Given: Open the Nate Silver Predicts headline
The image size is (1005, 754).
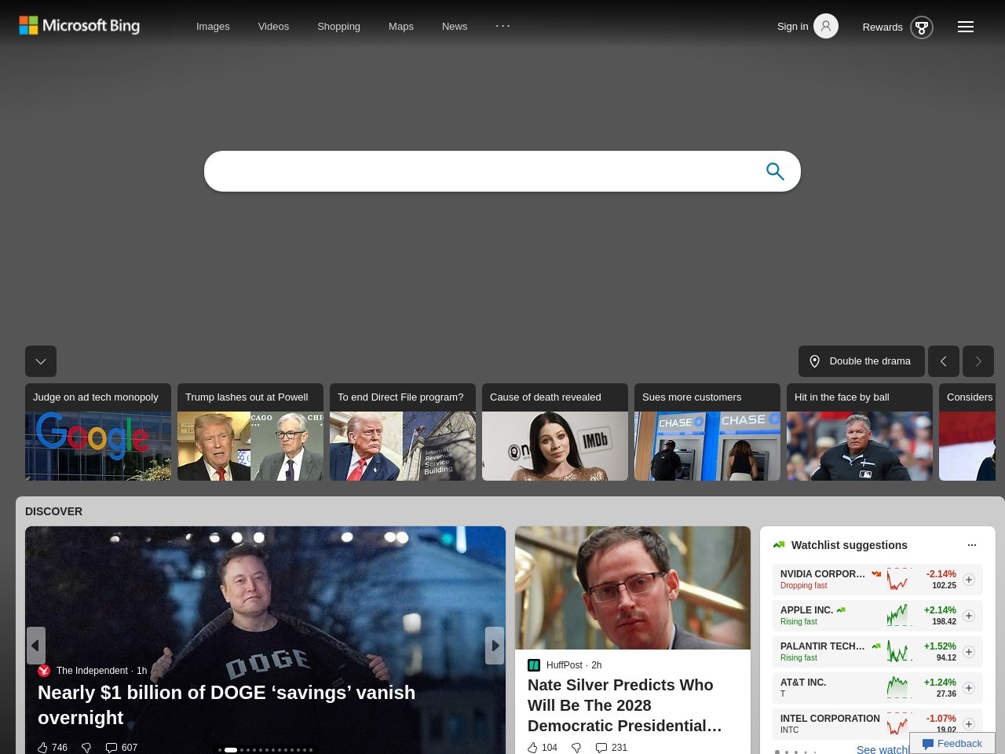Looking at the screenshot, I should tap(625, 705).
